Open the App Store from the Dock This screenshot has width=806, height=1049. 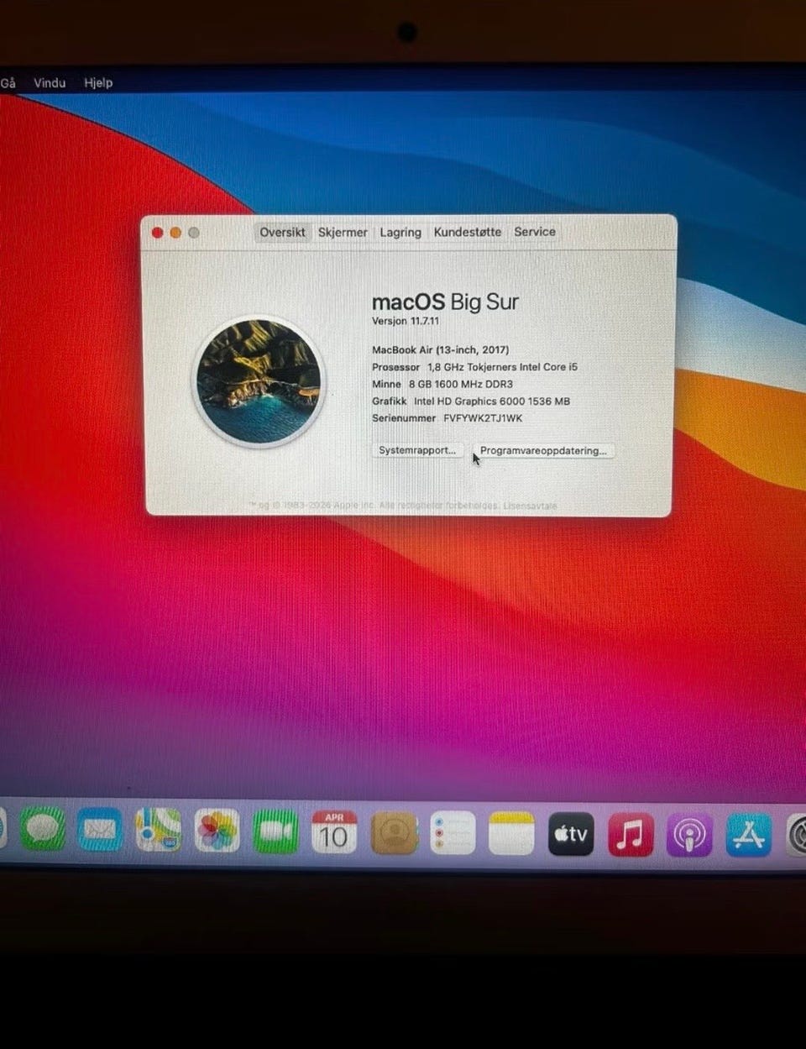coord(748,835)
